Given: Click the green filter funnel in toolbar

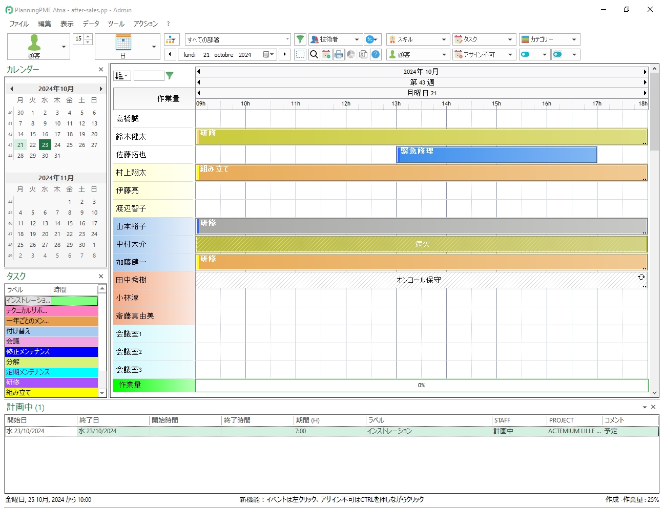Looking at the screenshot, I should (x=300, y=39).
